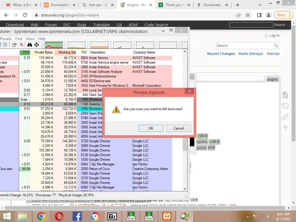Open File Explorer from the taskbar
The width and height of the screenshot is (296, 222).
(23, 216)
